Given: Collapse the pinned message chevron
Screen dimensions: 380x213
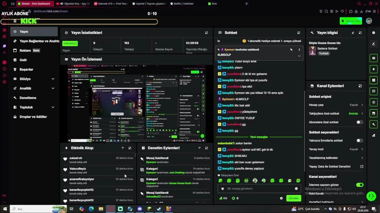Looking at the screenshot, I should point(299,56).
